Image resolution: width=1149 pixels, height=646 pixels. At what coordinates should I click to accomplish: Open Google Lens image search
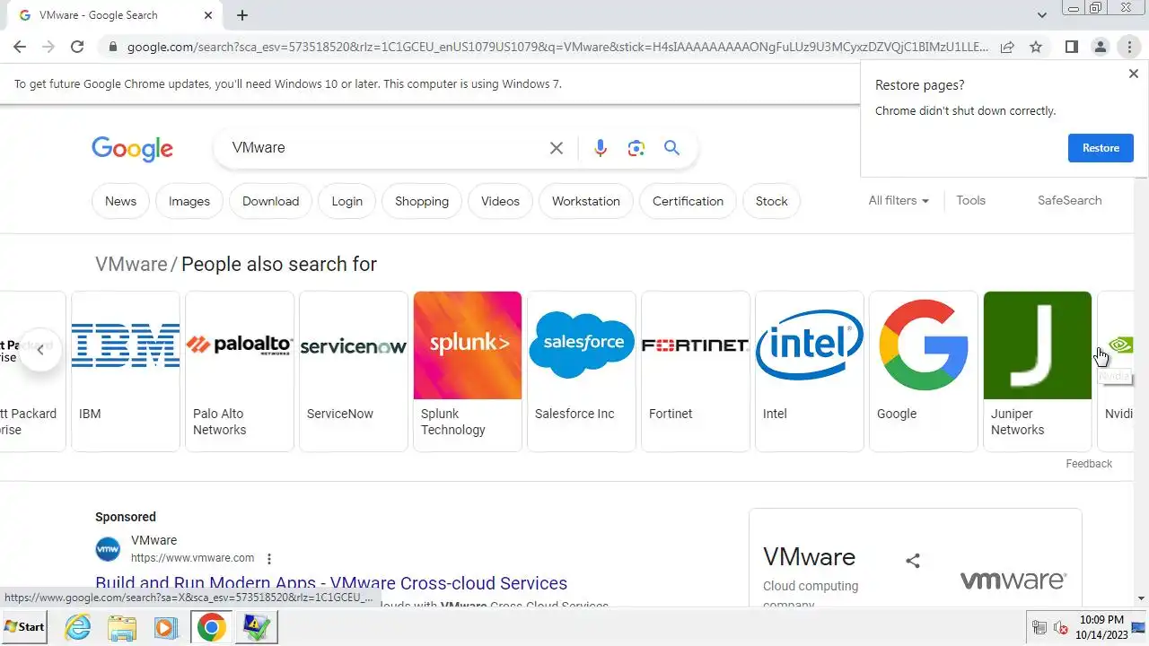[636, 148]
